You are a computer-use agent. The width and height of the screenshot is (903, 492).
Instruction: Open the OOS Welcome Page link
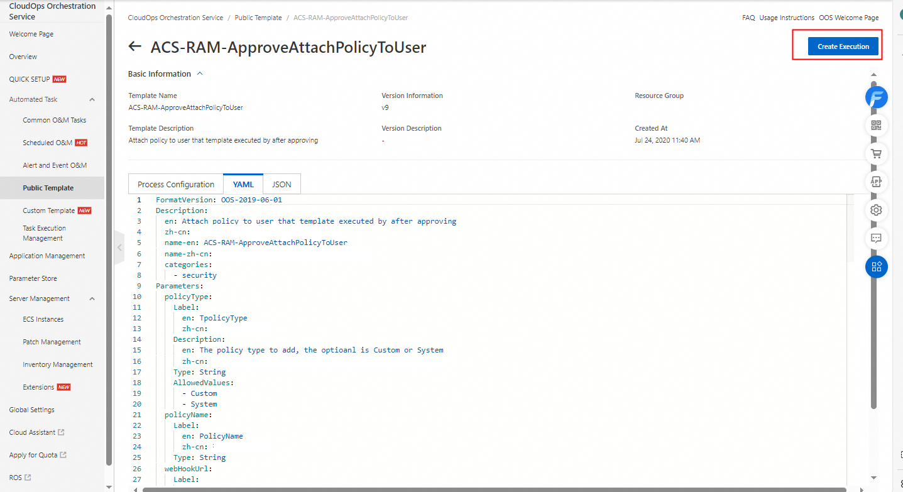point(849,18)
